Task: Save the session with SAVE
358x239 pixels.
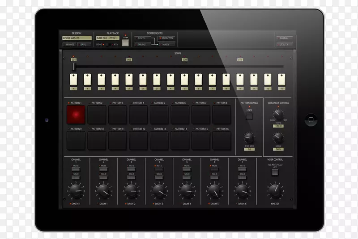Action: tap(84, 44)
